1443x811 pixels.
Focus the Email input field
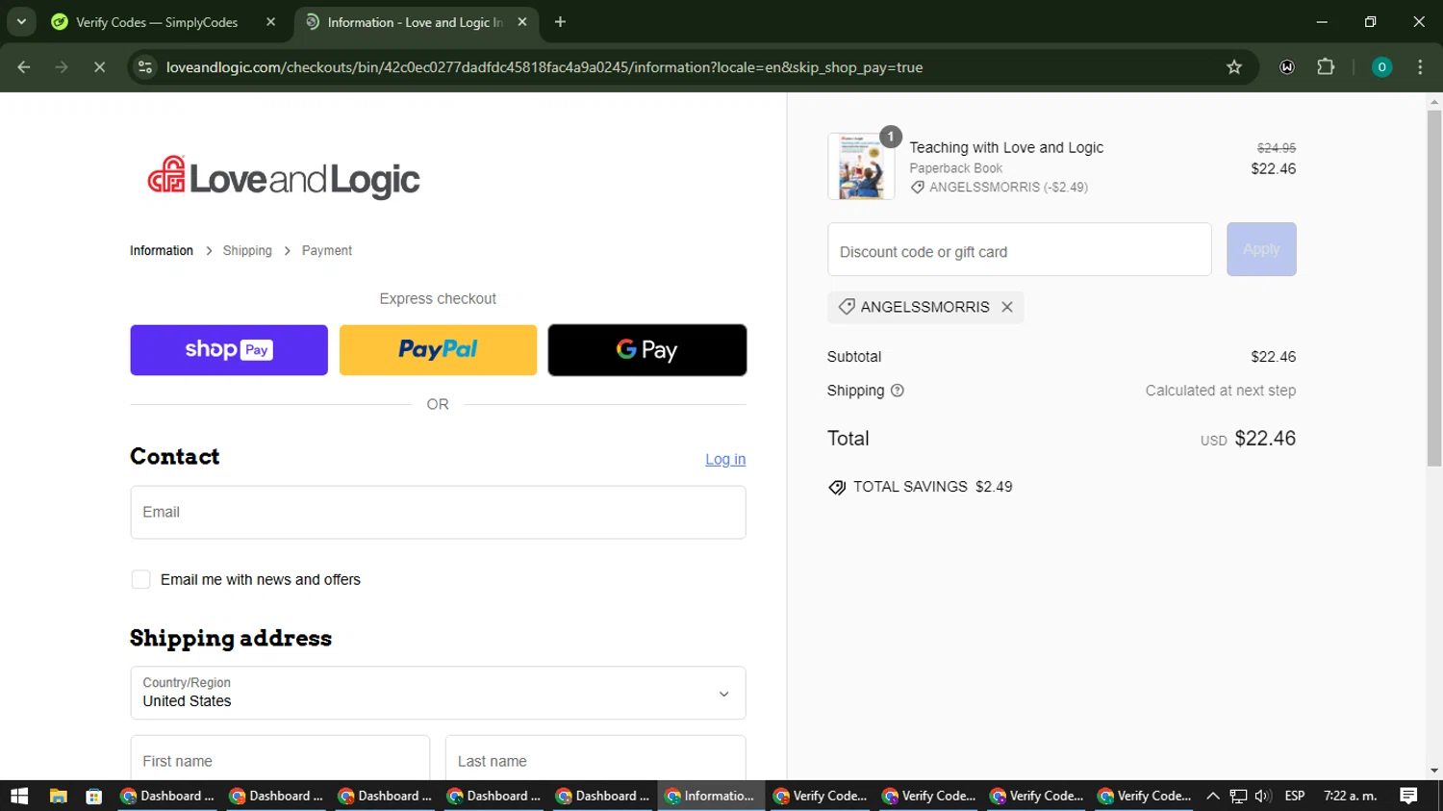438,512
